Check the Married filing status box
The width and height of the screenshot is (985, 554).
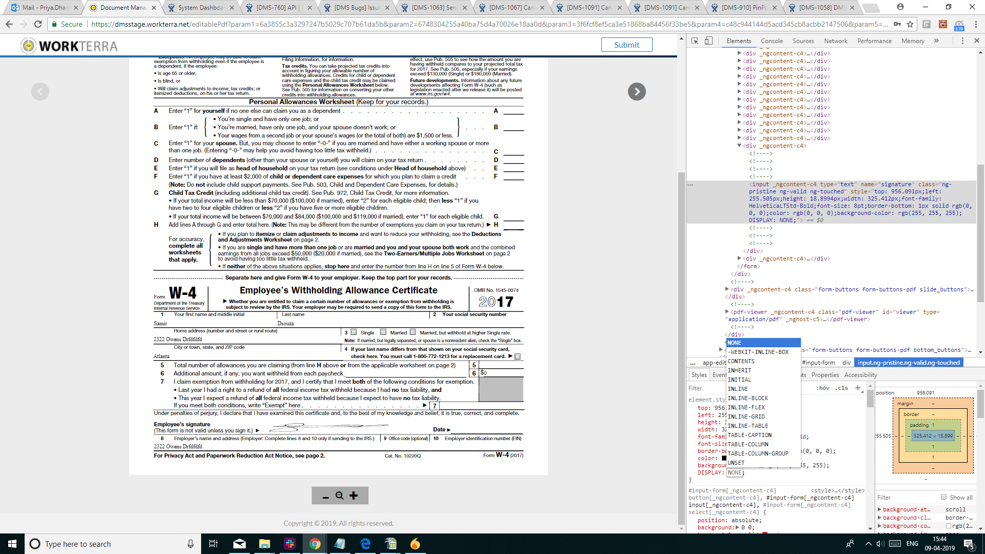(383, 332)
